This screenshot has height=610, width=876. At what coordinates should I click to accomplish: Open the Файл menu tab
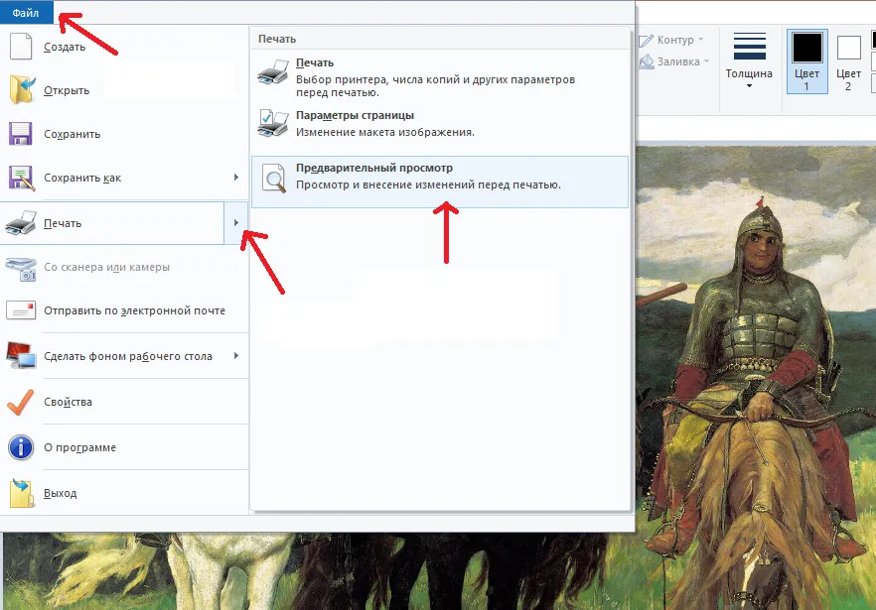click(26, 12)
